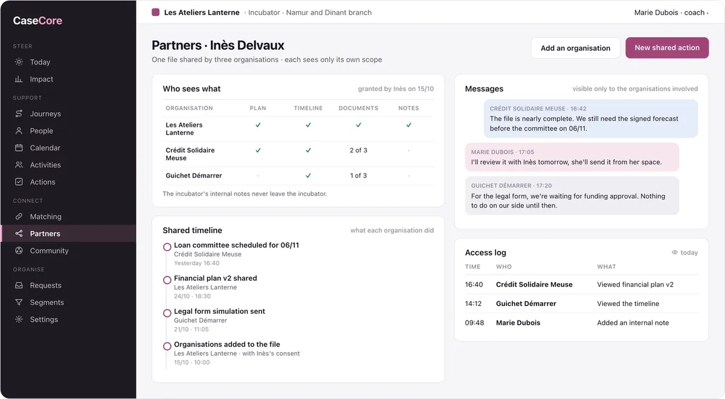Click the Actions checkbox icon
Viewport: 725px width, 399px height.
click(x=19, y=182)
